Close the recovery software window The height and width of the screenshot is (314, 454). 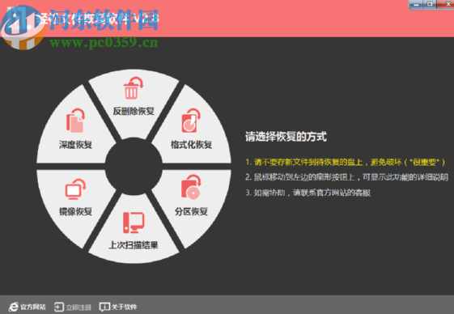point(446,4)
